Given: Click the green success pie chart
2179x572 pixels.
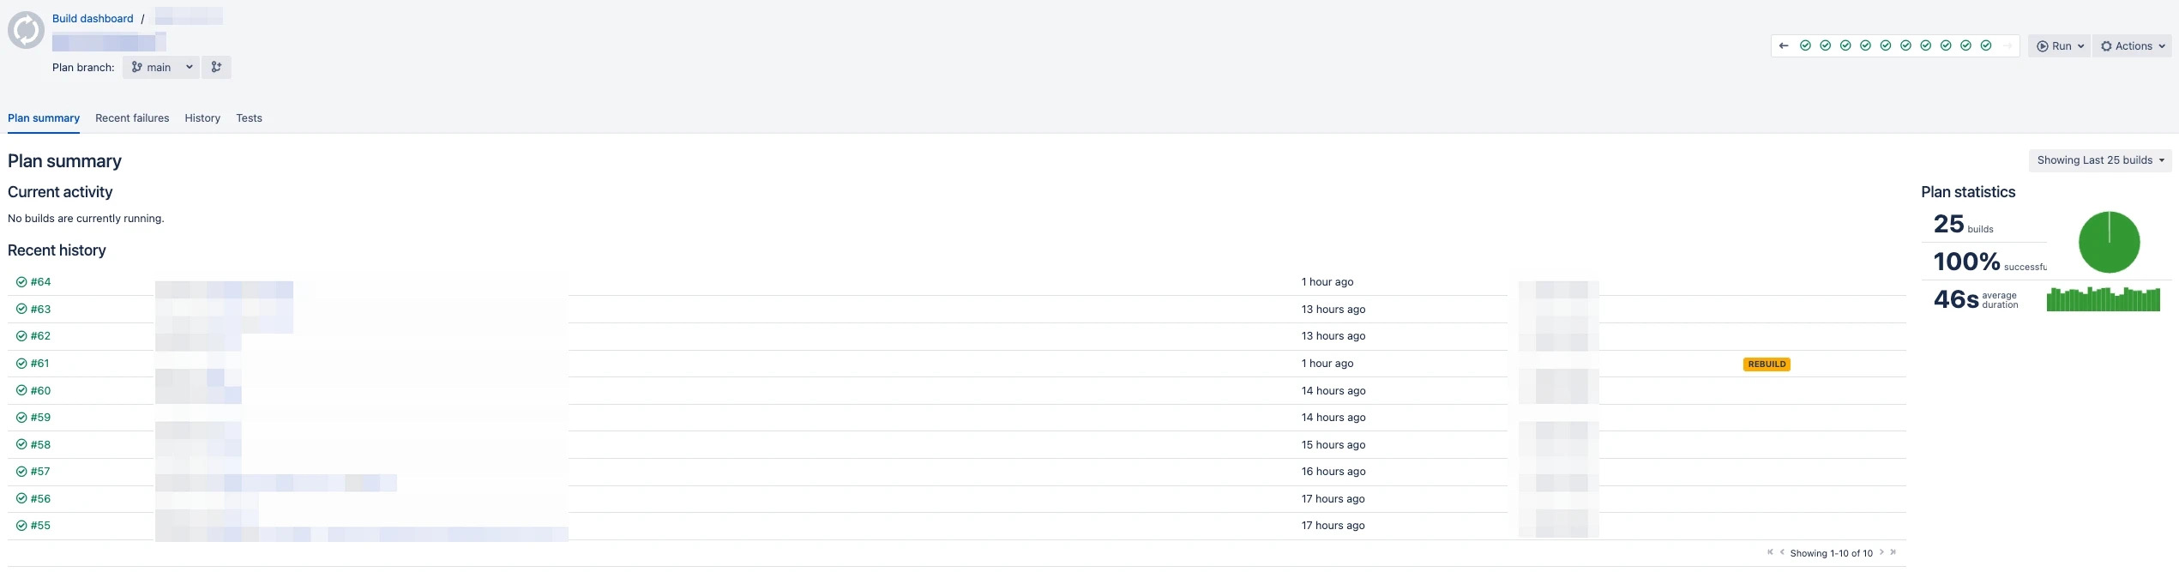Looking at the screenshot, I should click(2109, 242).
